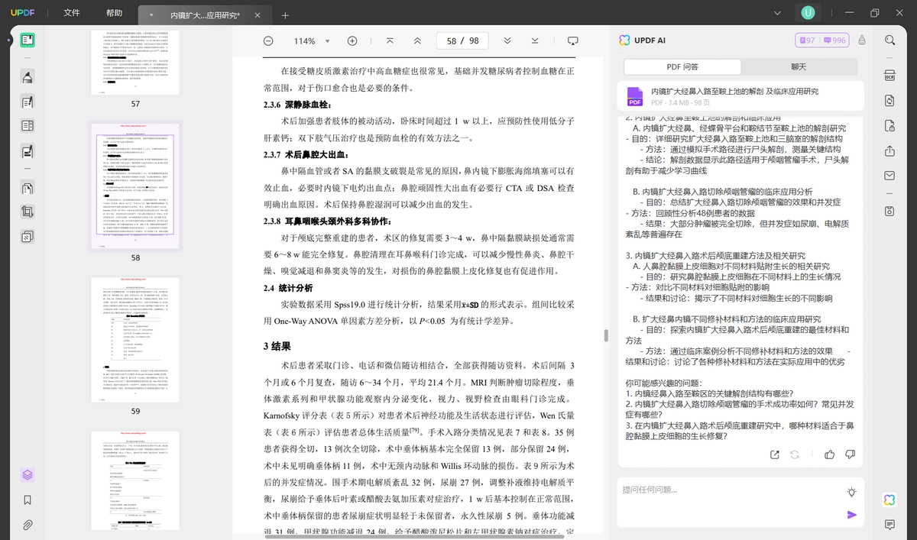Go to next page arrow
917x540 pixels.
[507, 41]
